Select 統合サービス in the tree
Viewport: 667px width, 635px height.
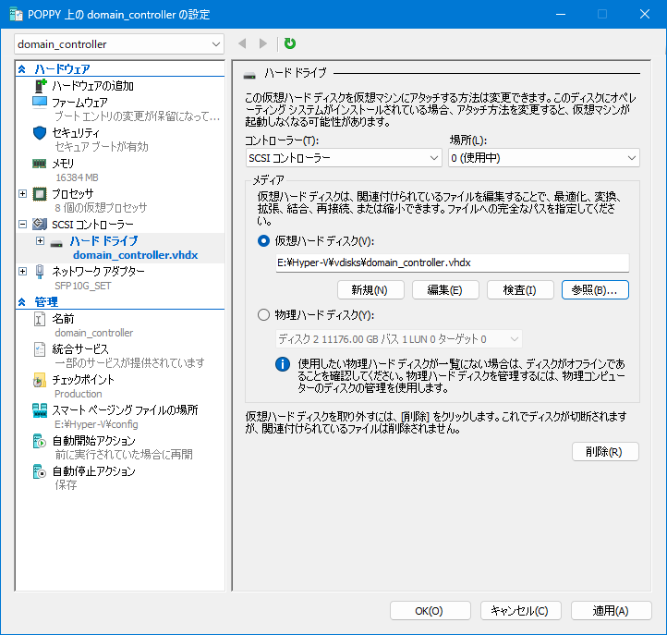click(x=80, y=349)
